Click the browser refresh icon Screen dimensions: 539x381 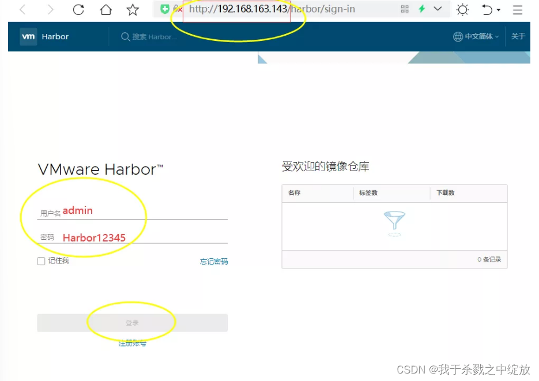point(80,9)
